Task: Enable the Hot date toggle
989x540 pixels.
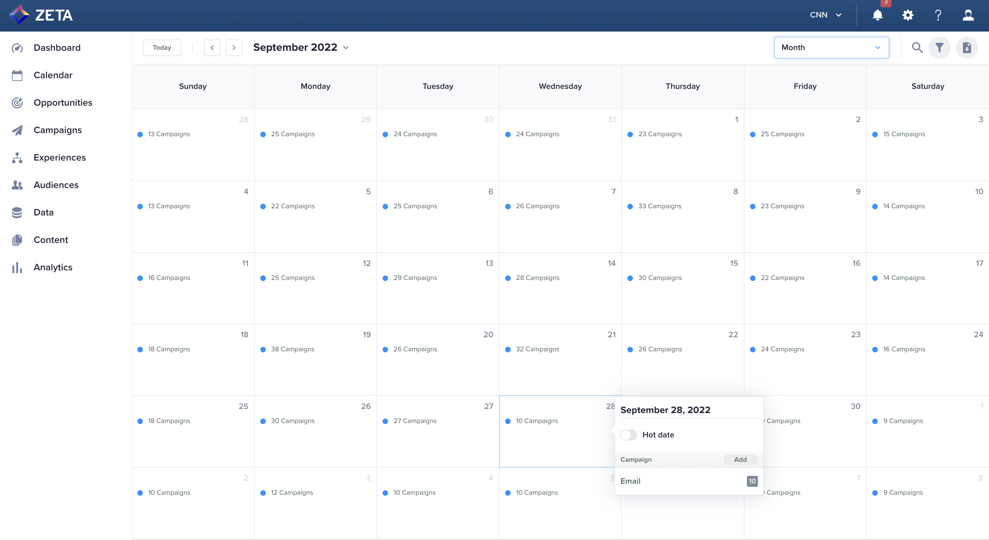Action: tap(628, 435)
